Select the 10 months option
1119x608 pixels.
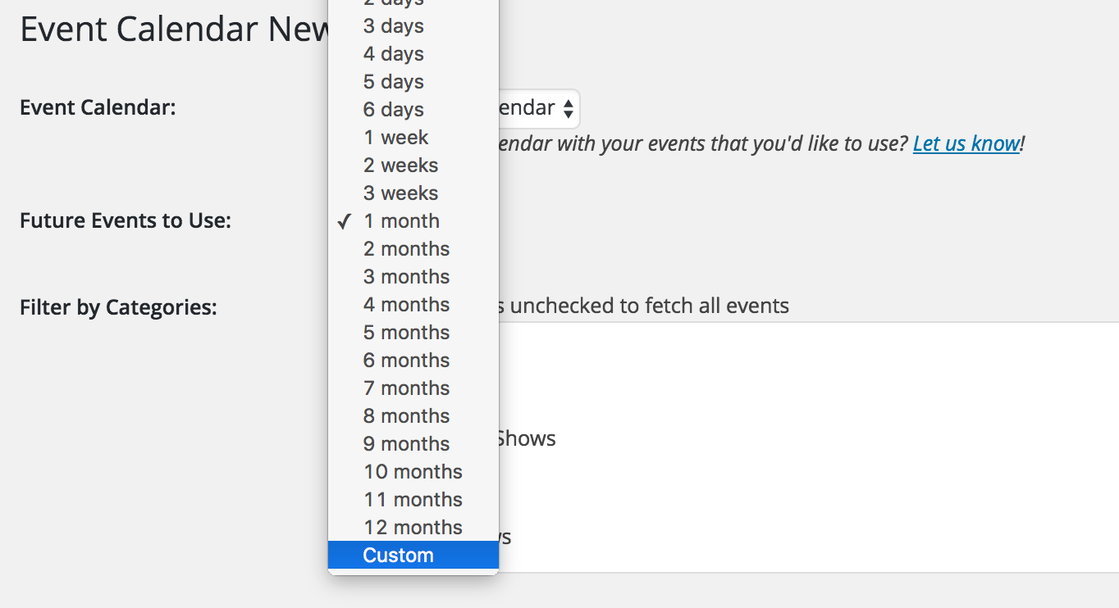(413, 472)
